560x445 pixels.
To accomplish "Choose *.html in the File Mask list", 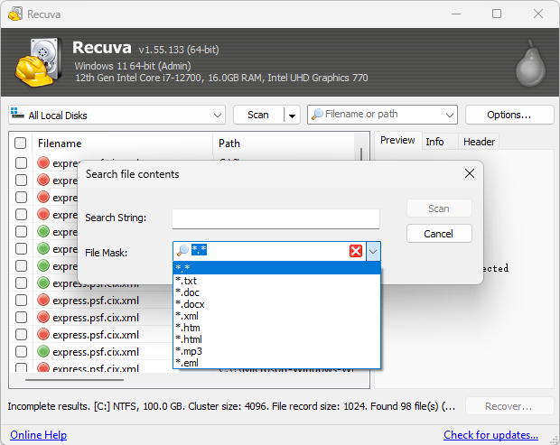I will (x=276, y=339).
